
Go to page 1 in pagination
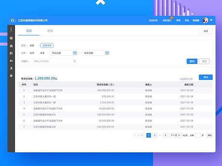click(x=149, y=135)
